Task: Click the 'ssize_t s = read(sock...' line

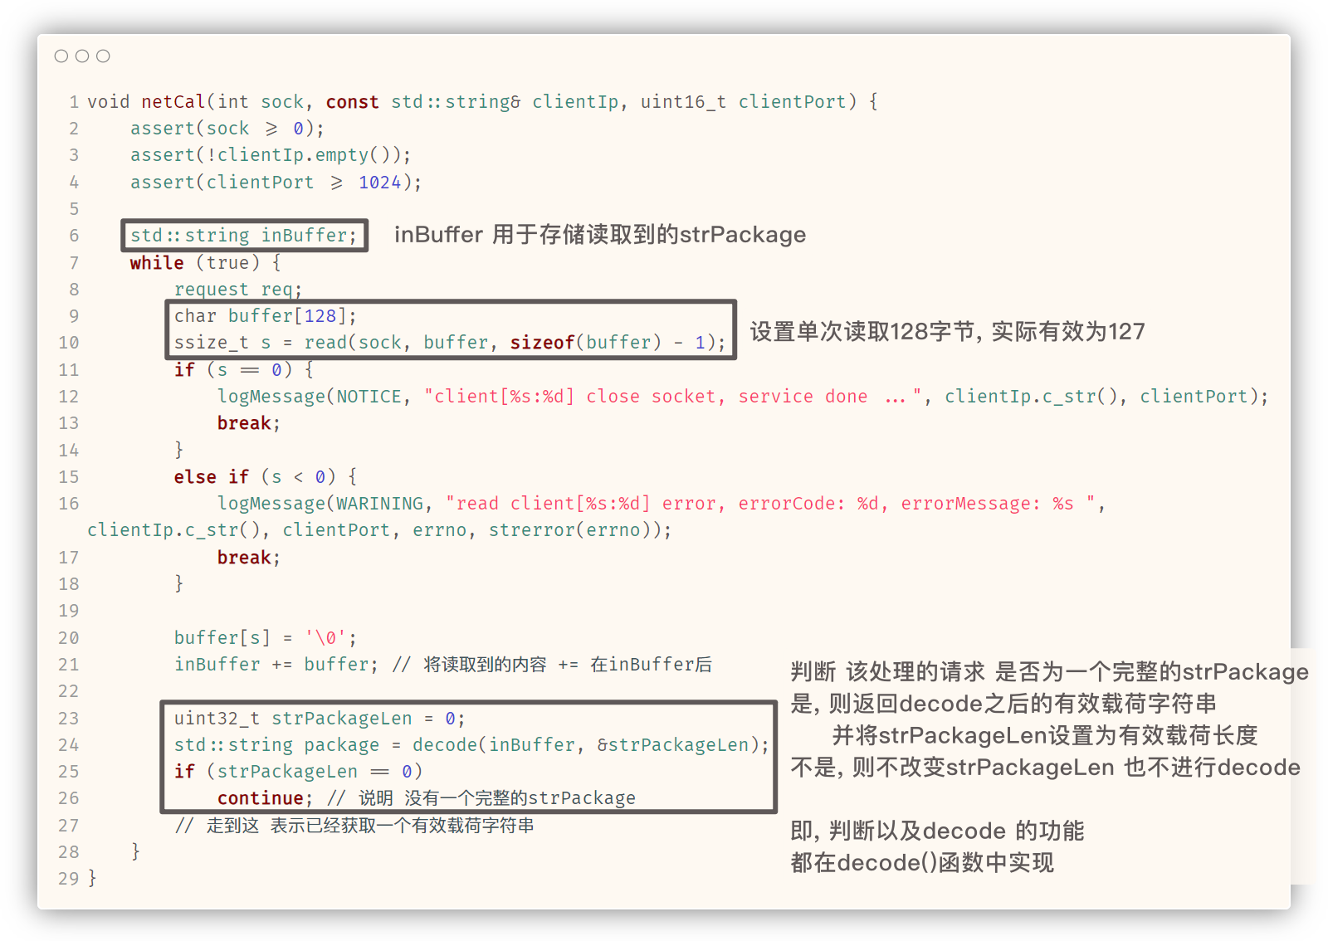Action: tap(450, 343)
